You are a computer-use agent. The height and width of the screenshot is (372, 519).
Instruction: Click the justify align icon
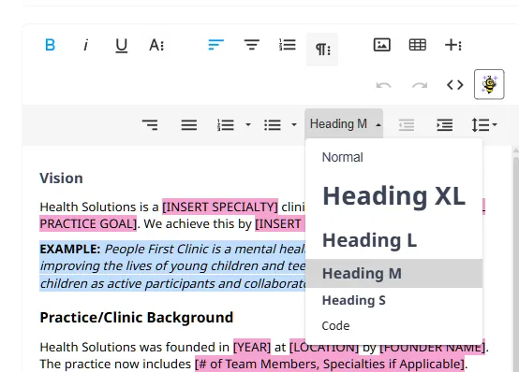click(189, 125)
